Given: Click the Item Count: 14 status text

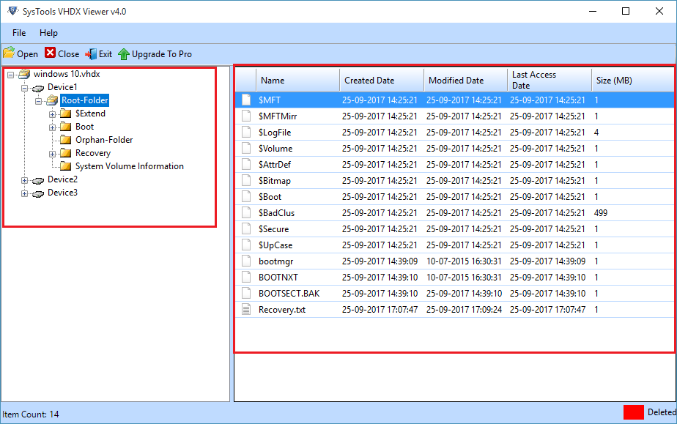Looking at the screenshot, I should tap(31, 414).
